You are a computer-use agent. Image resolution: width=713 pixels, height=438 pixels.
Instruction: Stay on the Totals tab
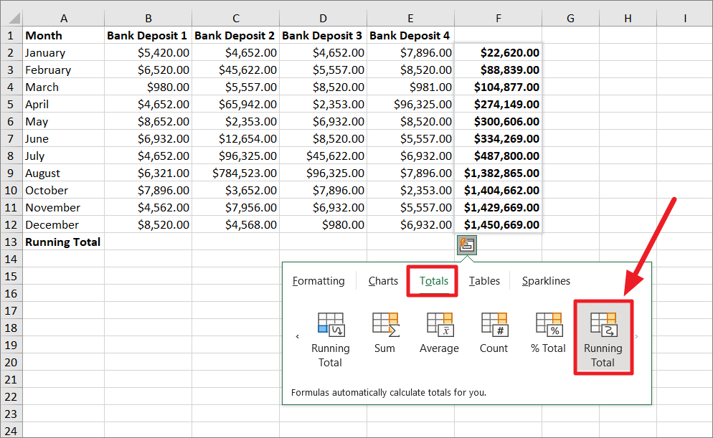click(432, 281)
